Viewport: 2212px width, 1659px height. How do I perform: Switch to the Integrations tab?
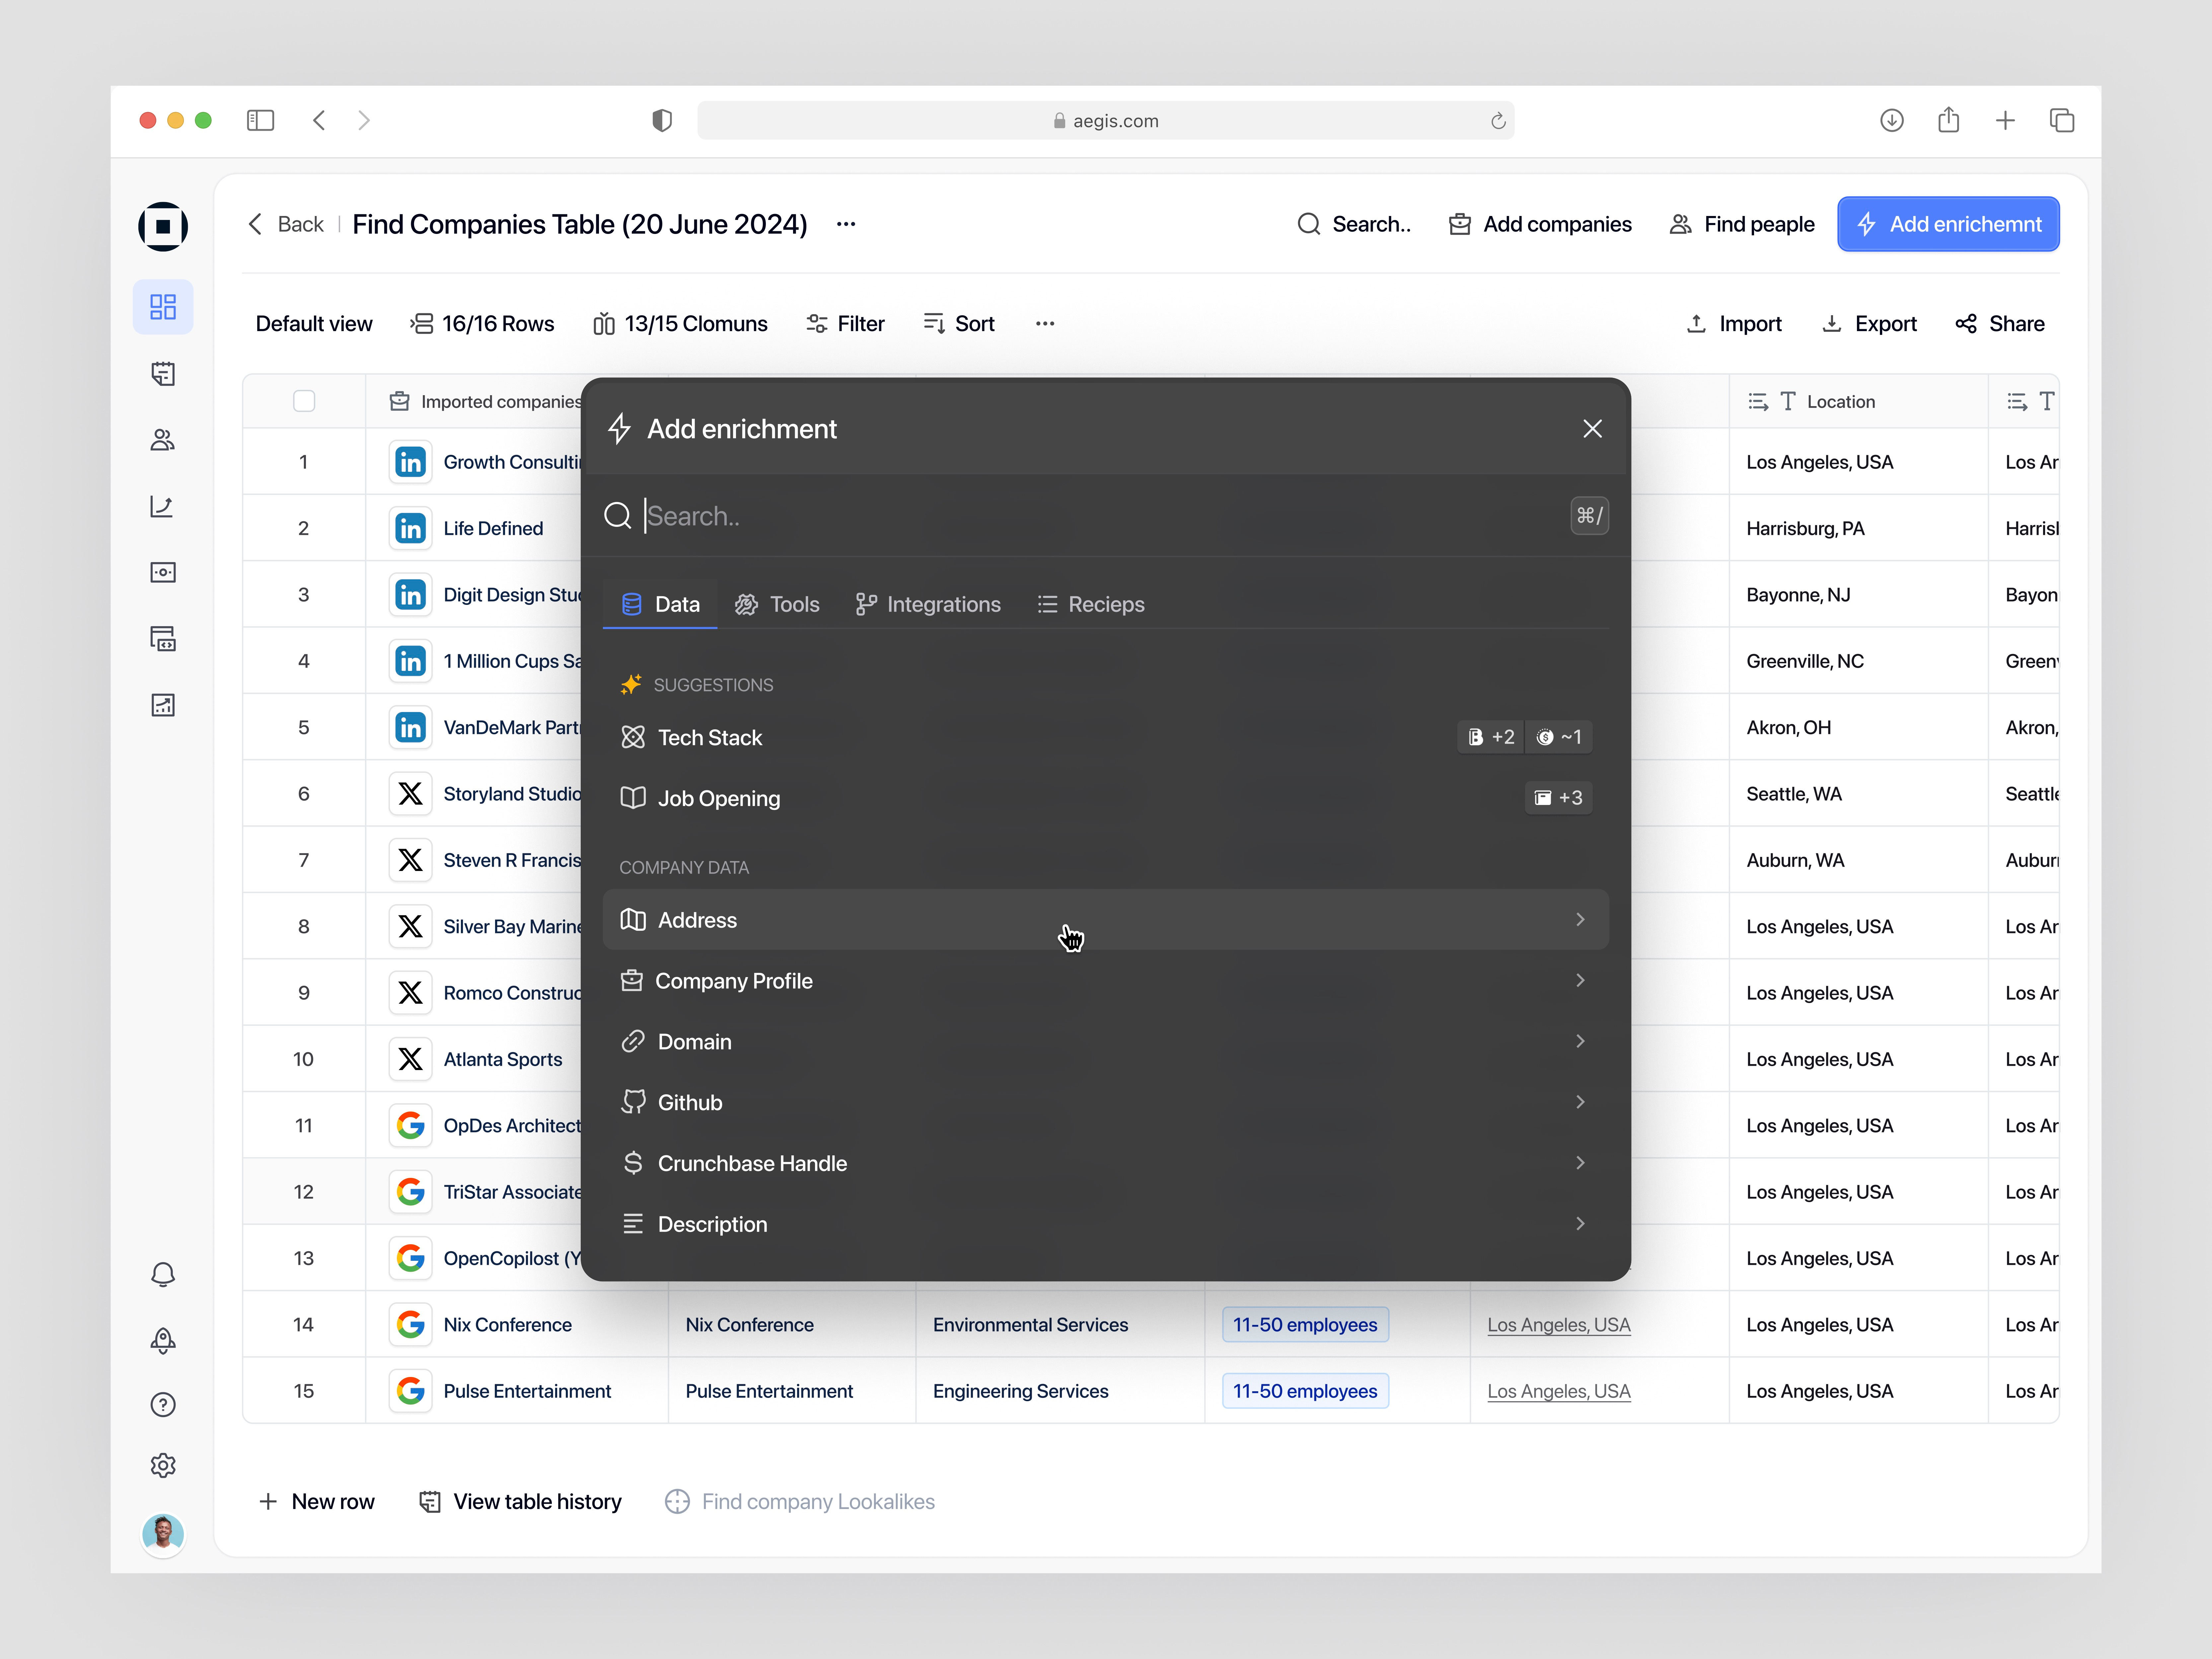(928, 604)
